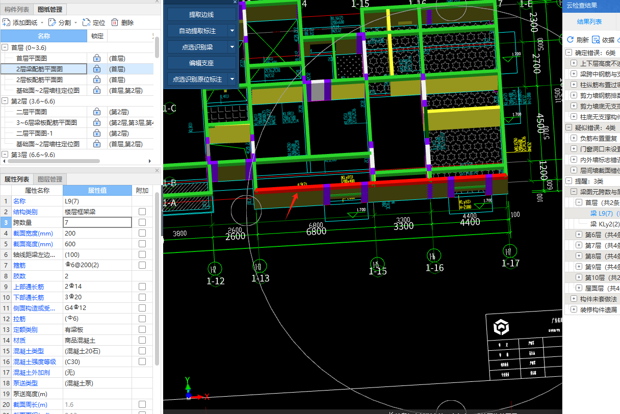The width and height of the screenshot is (620, 414).
Task: Tick 附加 checkbox for 混凝土强度等级 row
Action: [142, 361]
